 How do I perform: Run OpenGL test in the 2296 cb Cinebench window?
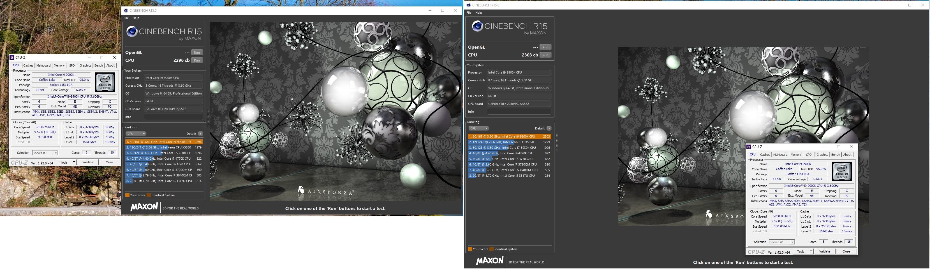(x=197, y=53)
